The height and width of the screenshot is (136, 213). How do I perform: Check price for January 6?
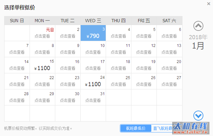(169, 33)
